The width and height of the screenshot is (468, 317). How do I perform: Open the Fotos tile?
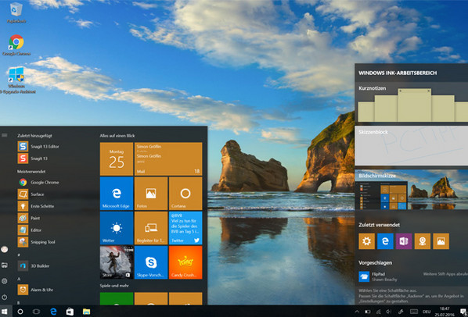click(151, 194)
